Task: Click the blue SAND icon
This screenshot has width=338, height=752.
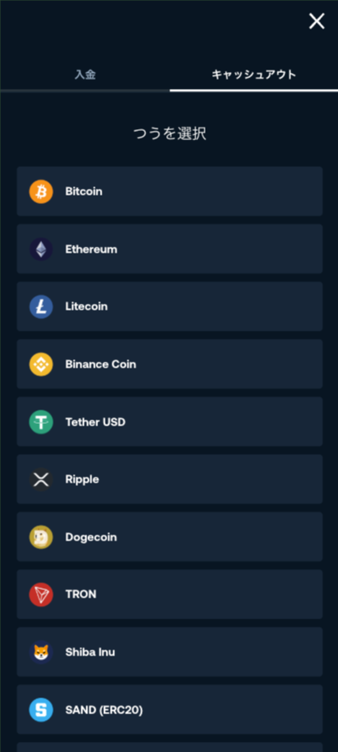Action: point(41,710)
